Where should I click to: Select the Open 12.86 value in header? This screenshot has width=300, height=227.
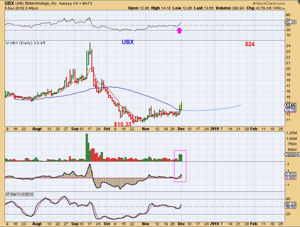coord(138,8)
